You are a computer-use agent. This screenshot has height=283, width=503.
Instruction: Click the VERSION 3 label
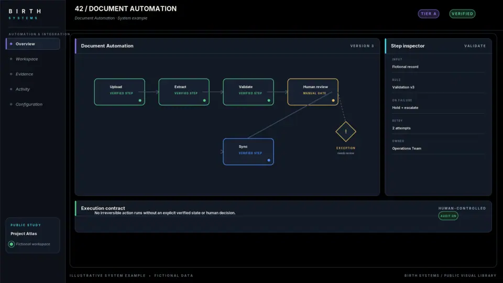point(362,46)
